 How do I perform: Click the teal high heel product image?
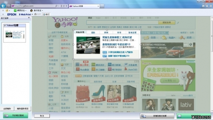(x=99, y=93)
